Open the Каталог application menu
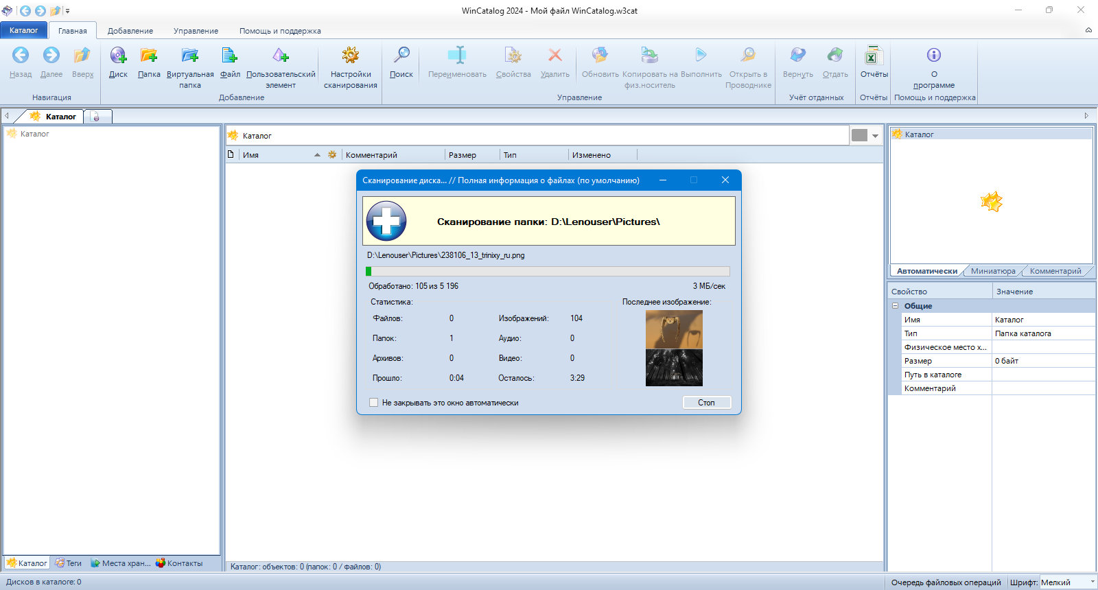1098x590 pixels. point(24,30)
